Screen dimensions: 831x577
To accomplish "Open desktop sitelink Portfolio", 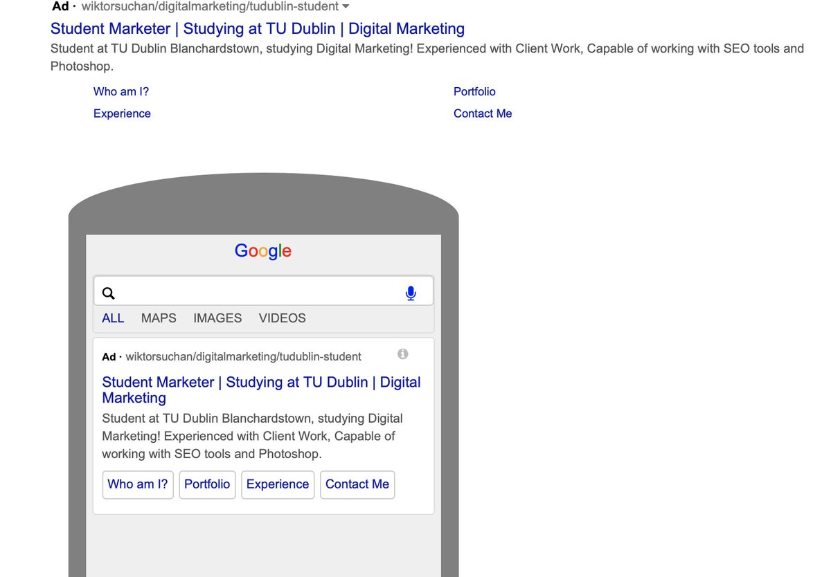I will (x=474, y=91).
